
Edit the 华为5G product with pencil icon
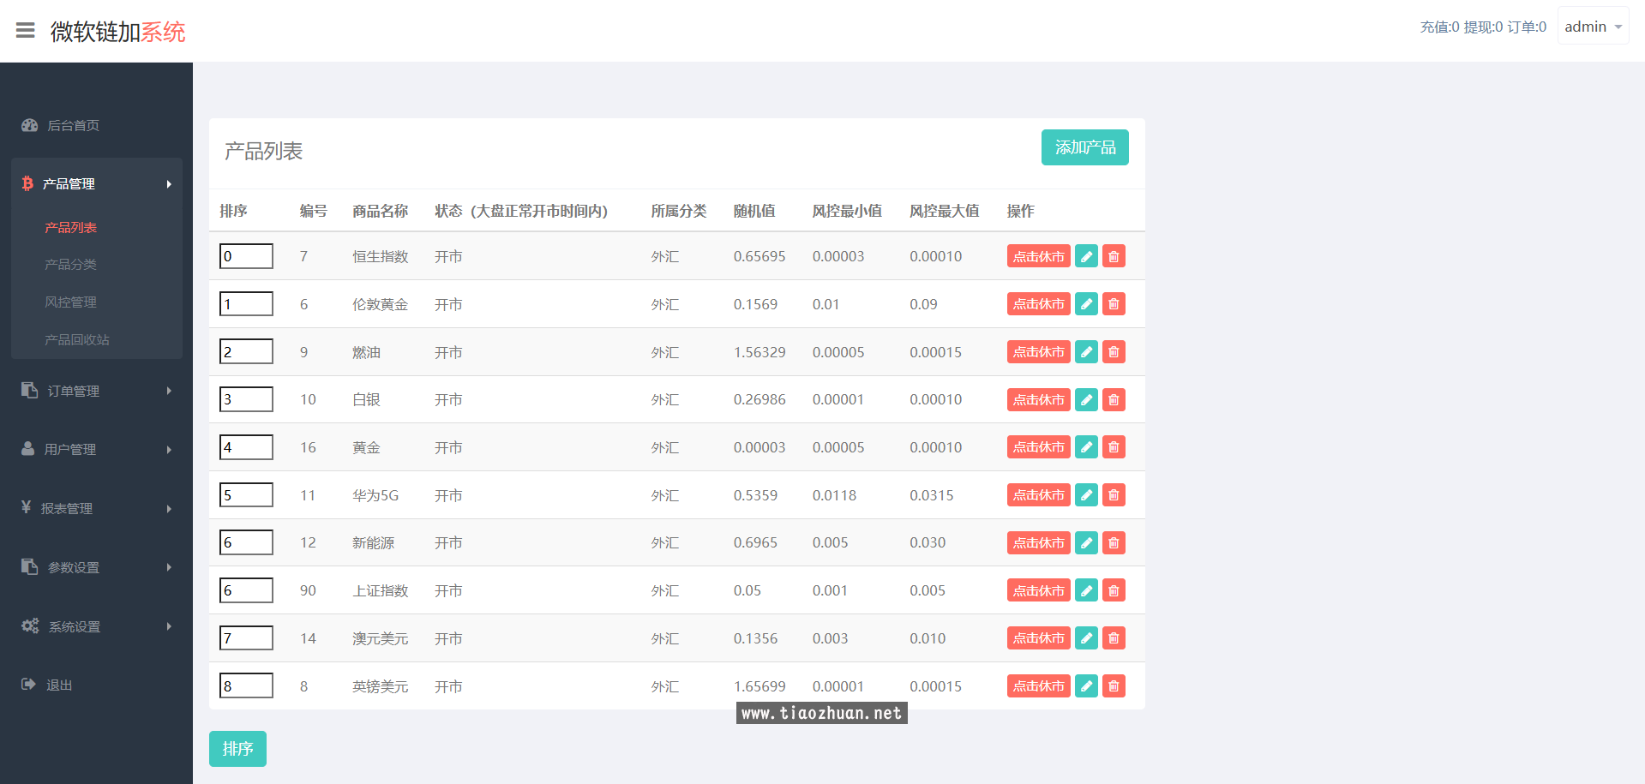pyautogui.click(x=1086, y=494)
